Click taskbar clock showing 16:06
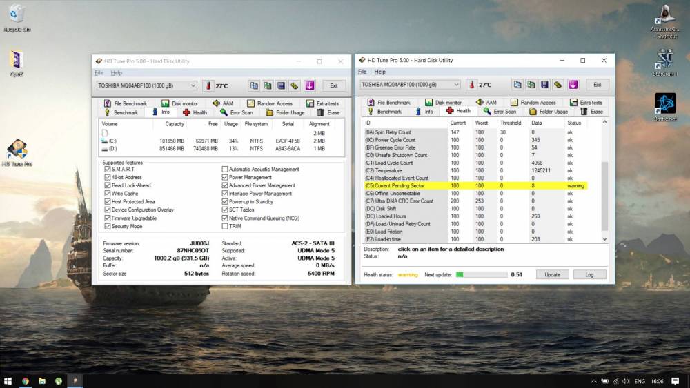The width and height of the screenshot is (690, 388). point(657,381)
